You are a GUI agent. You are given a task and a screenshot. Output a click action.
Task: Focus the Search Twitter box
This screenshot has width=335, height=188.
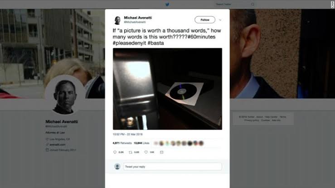(x=232, y=4)
